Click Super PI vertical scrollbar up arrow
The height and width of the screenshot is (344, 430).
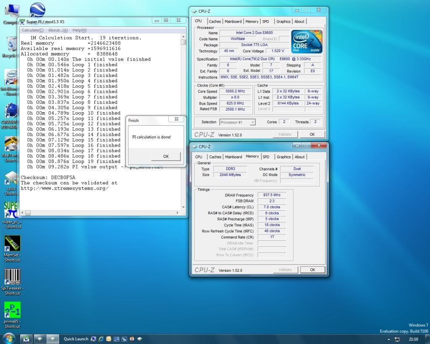(183, 37)
